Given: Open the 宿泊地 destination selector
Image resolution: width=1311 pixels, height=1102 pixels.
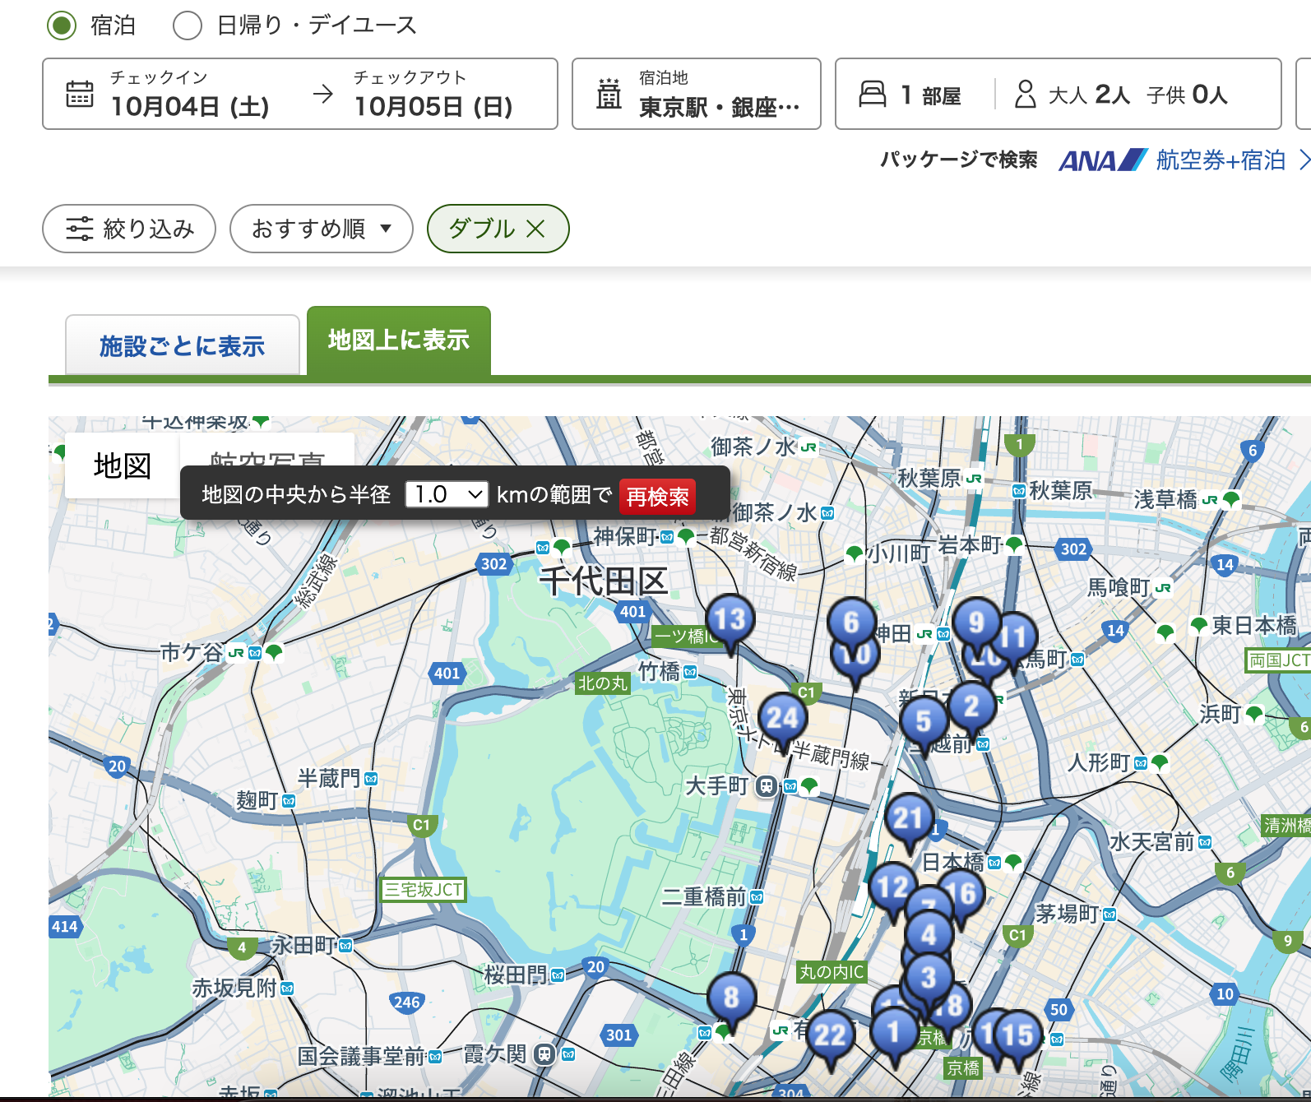Looking at the screenshot, I should click(696, 94).
